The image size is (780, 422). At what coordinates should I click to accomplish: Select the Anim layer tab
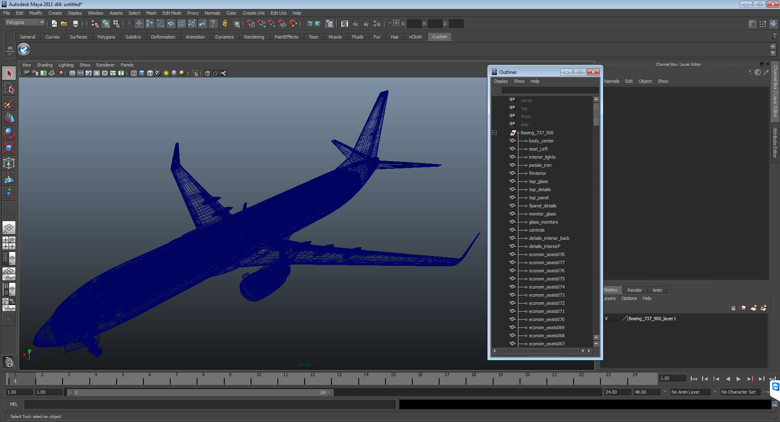[x=657, y=290]
